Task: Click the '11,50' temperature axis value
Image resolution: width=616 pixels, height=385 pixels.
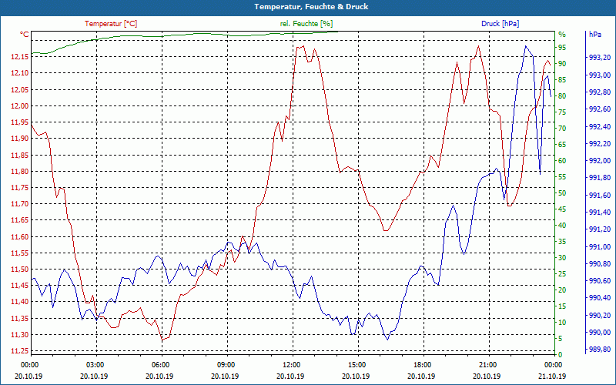Action: 20,269
